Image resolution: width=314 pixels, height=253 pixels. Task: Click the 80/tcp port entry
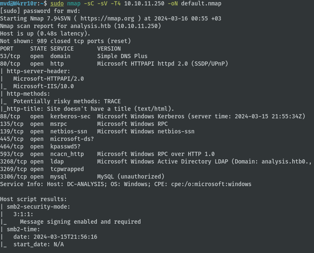[10, 64]
